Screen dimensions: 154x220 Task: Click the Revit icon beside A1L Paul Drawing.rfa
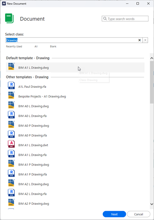tap(11, 85)
